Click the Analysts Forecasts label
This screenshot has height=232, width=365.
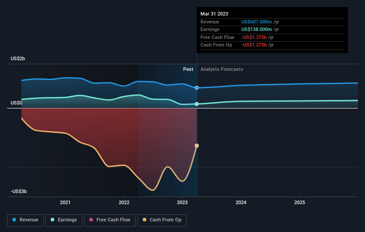(x=221, y=69)
